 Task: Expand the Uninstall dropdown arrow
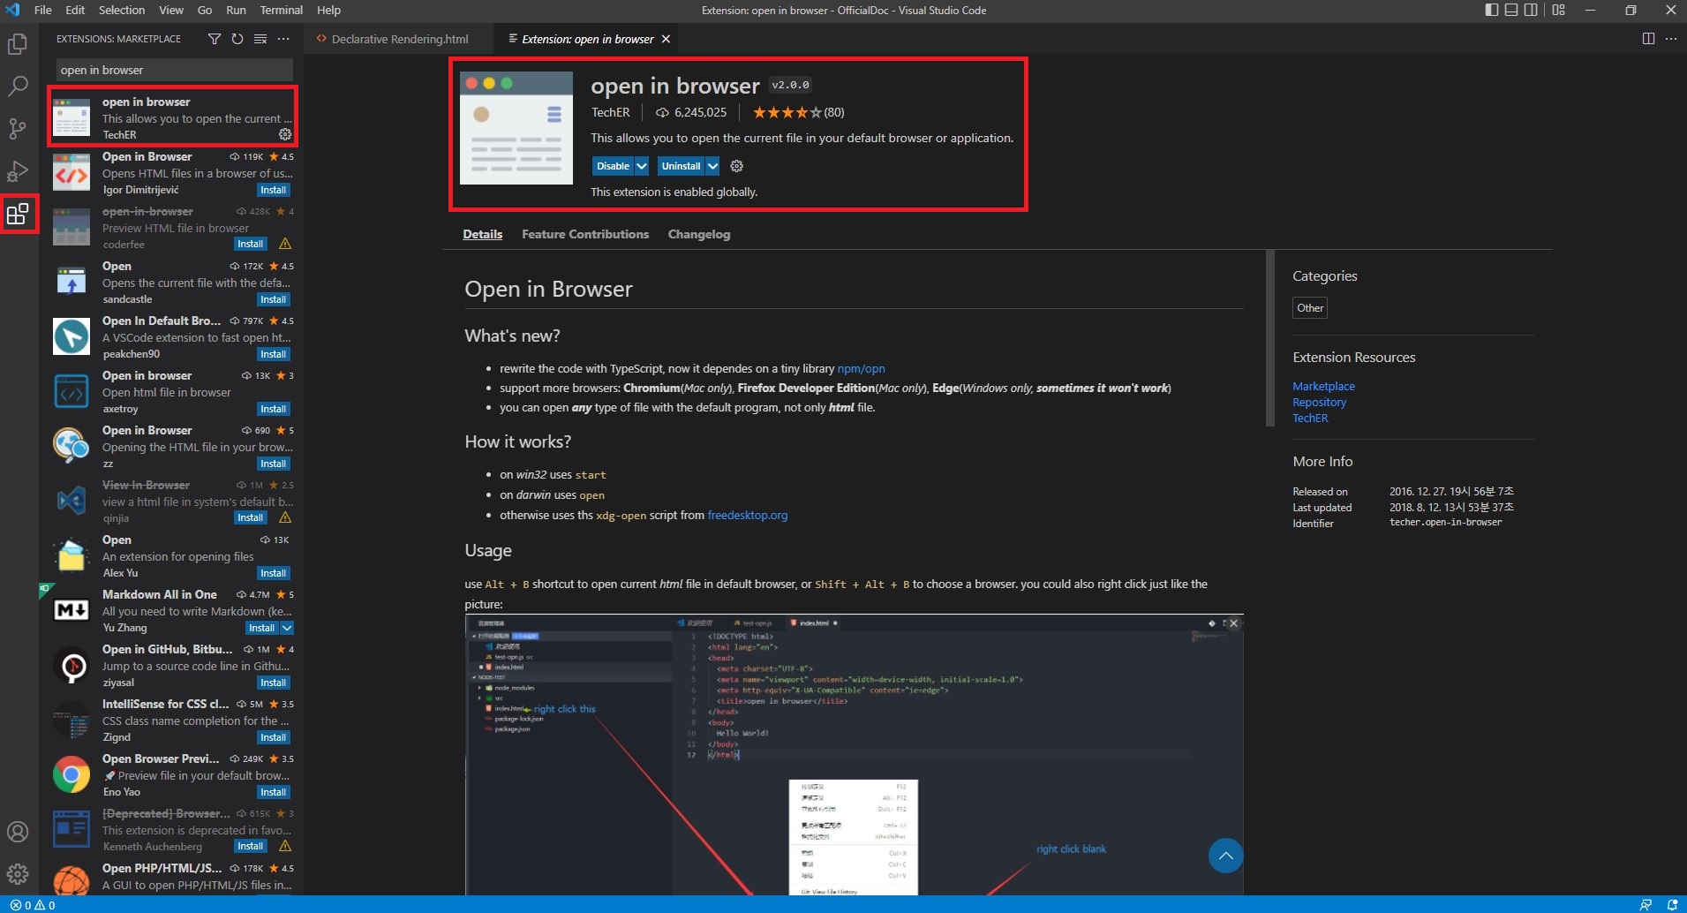tap(712, 166)
